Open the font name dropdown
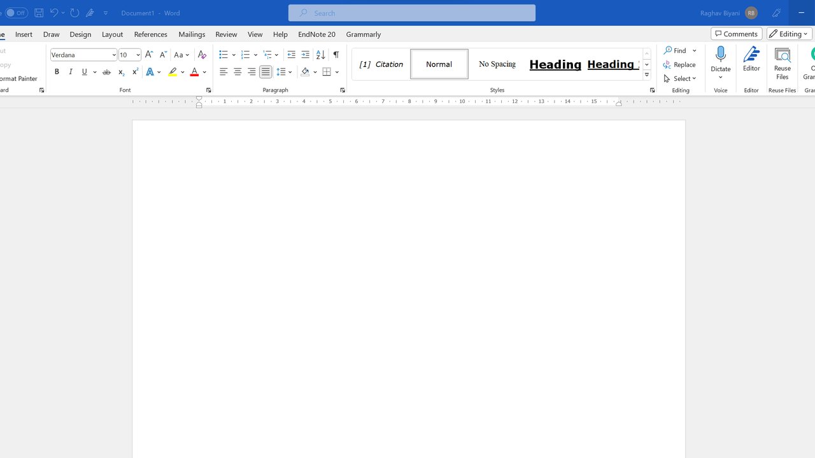 click(x=113, y=55)
